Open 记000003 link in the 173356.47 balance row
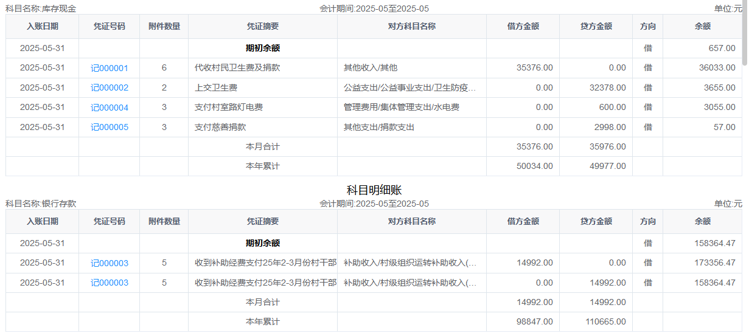The image size is (749, 333). 110,263
